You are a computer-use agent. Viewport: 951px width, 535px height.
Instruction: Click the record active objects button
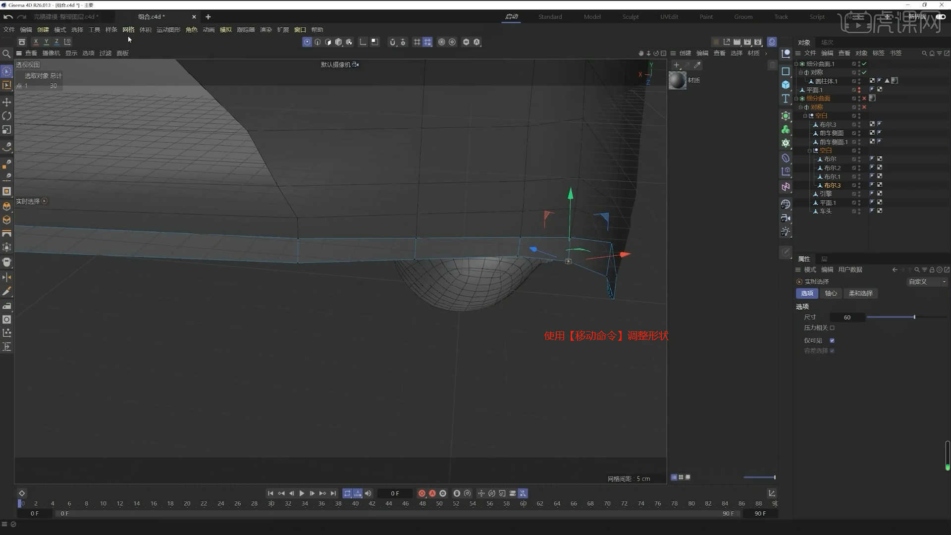point(422,493)
